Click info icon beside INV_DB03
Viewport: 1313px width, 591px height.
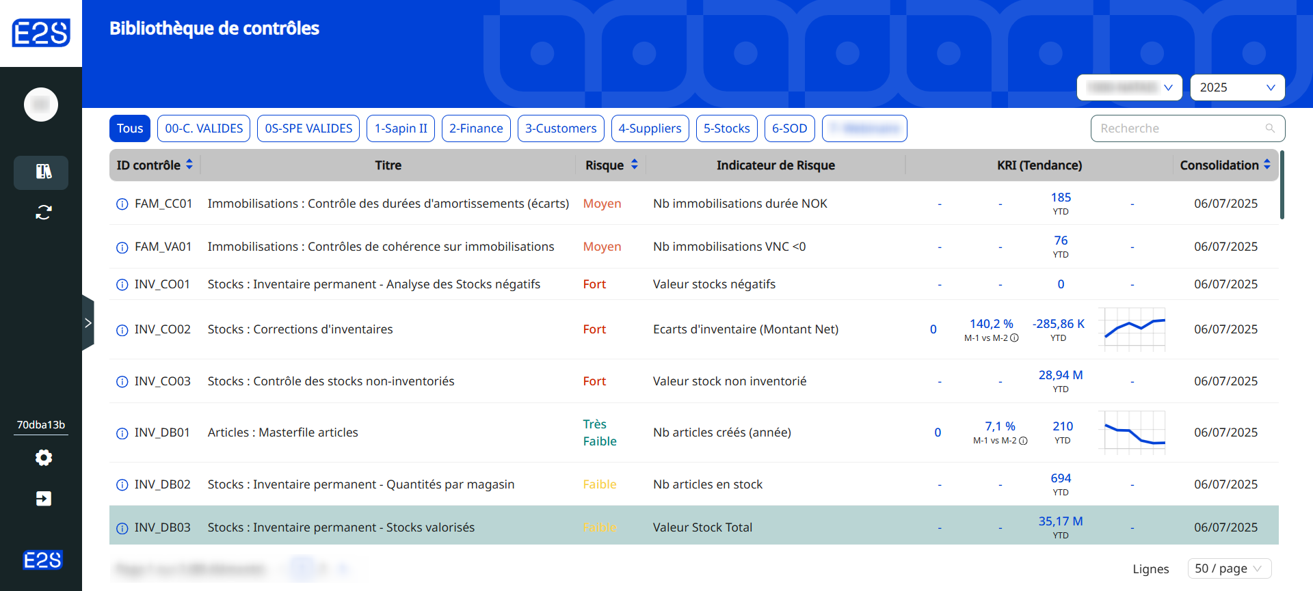tap(122, 528)
